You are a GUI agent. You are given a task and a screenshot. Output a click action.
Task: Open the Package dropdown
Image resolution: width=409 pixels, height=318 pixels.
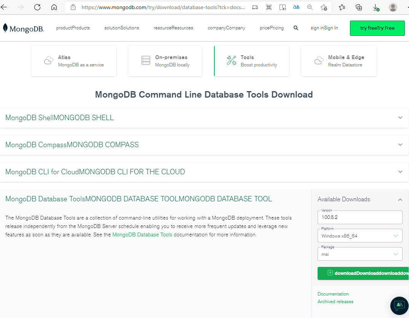[360, 254]
